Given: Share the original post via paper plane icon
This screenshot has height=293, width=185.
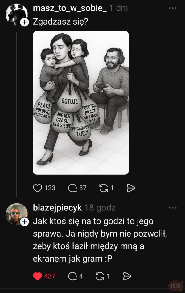Looking at the screenshot, I should pos(131,188).
